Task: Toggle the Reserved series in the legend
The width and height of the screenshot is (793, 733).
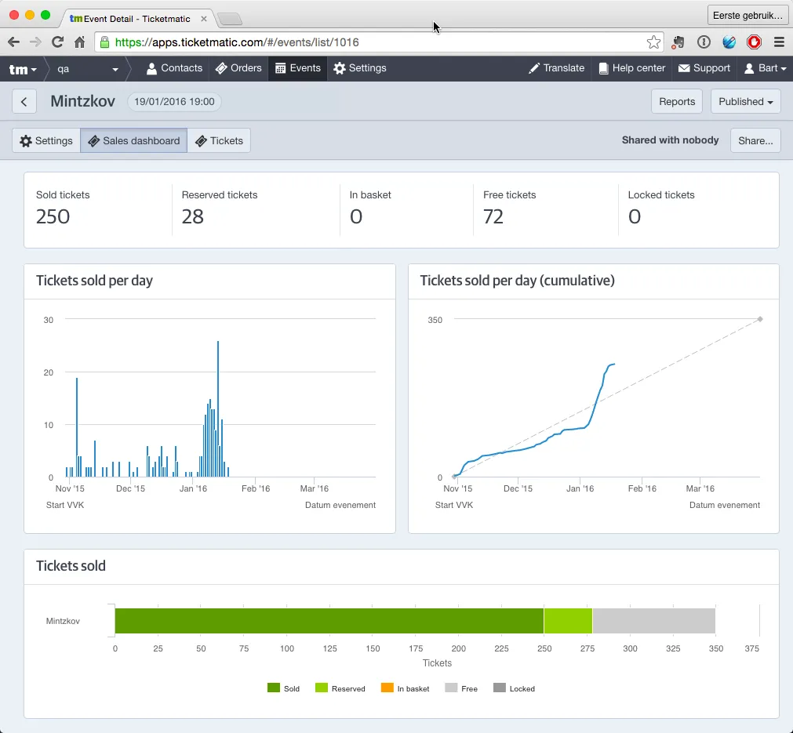Action: pos(340,688)
